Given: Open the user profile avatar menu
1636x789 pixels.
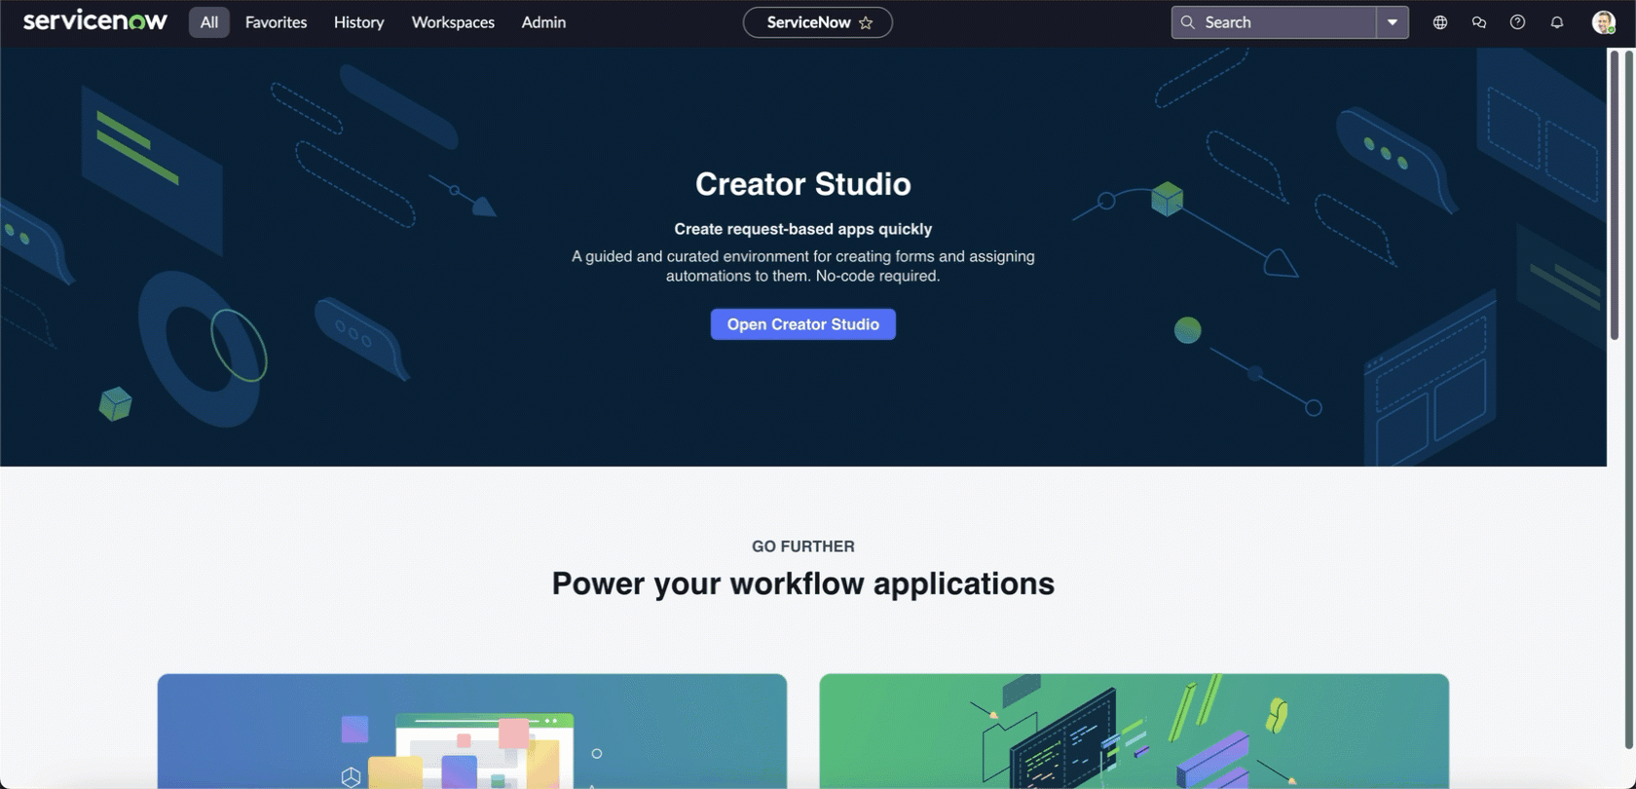Looking at the screenshot, I should point(1603,22).
